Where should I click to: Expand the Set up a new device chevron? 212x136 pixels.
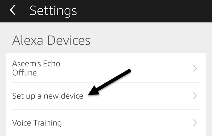[x=195, y=96]
